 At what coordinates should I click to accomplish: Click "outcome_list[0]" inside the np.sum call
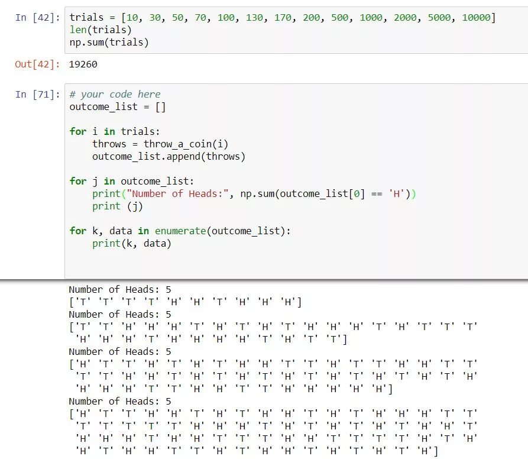(x=322, y=193)
